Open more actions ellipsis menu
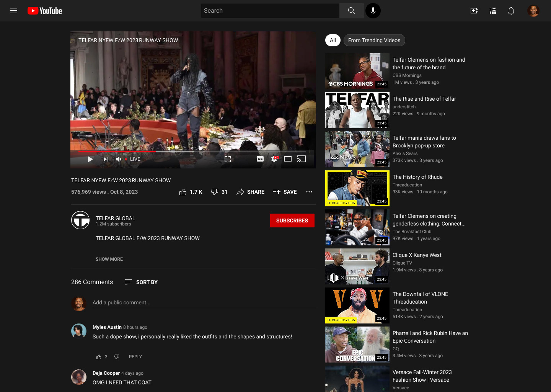Screen dimensions: 551x392 [x=309, y=192]
